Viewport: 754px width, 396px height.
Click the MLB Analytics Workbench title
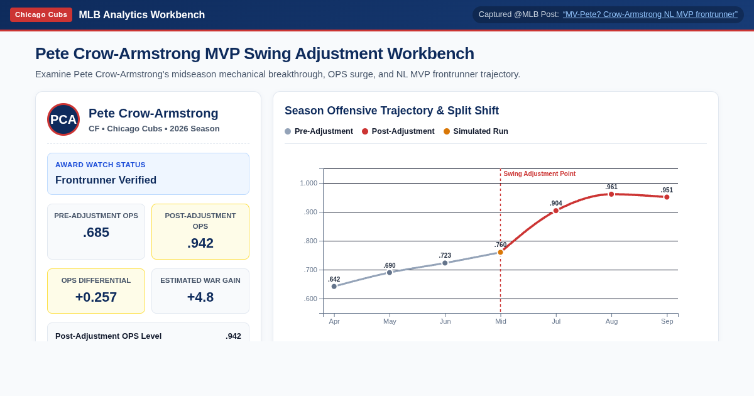tap(142, 15)
